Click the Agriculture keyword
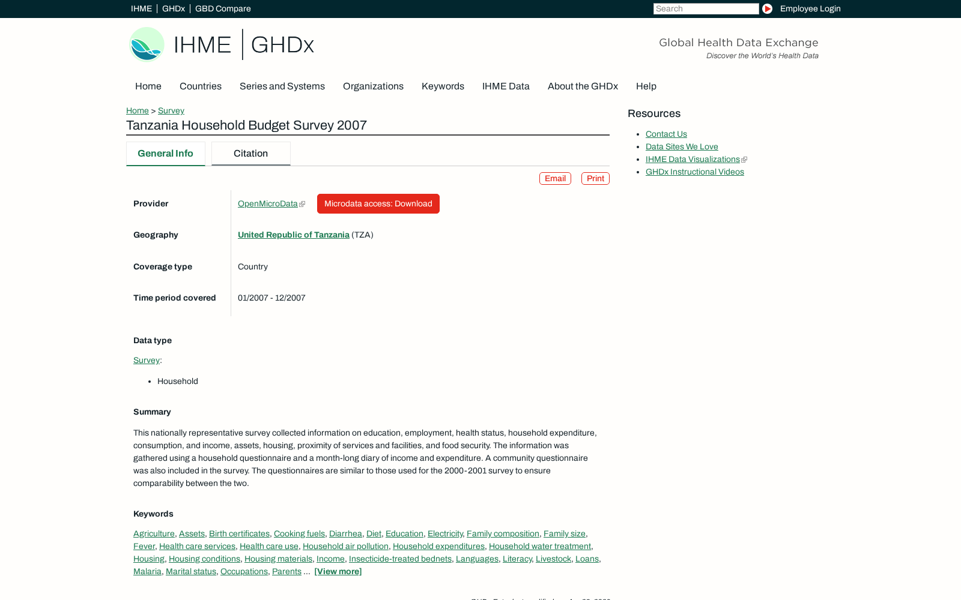The height and width of the screenshot is (600, 961). pyautogui.click(x=154, y=533)
